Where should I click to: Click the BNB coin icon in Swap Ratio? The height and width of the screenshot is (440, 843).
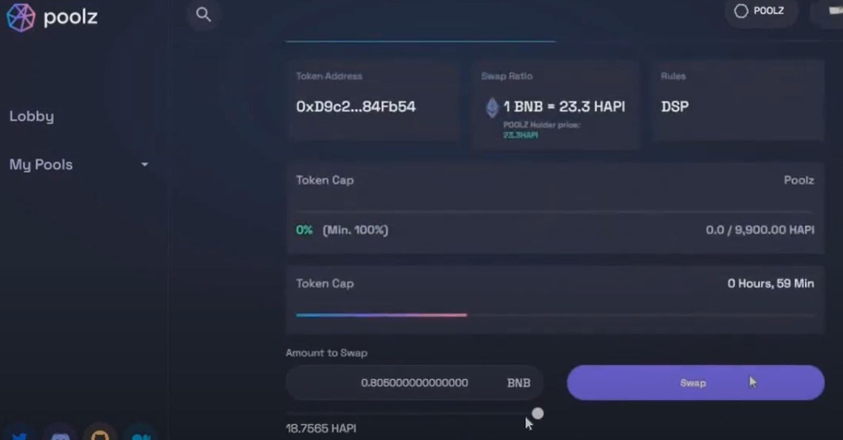[x=492, y=107]
